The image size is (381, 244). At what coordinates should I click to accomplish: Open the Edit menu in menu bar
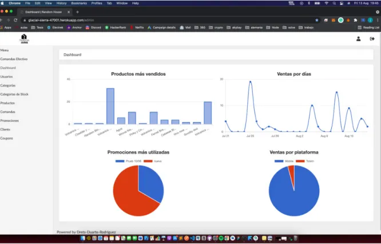point(37,3)
